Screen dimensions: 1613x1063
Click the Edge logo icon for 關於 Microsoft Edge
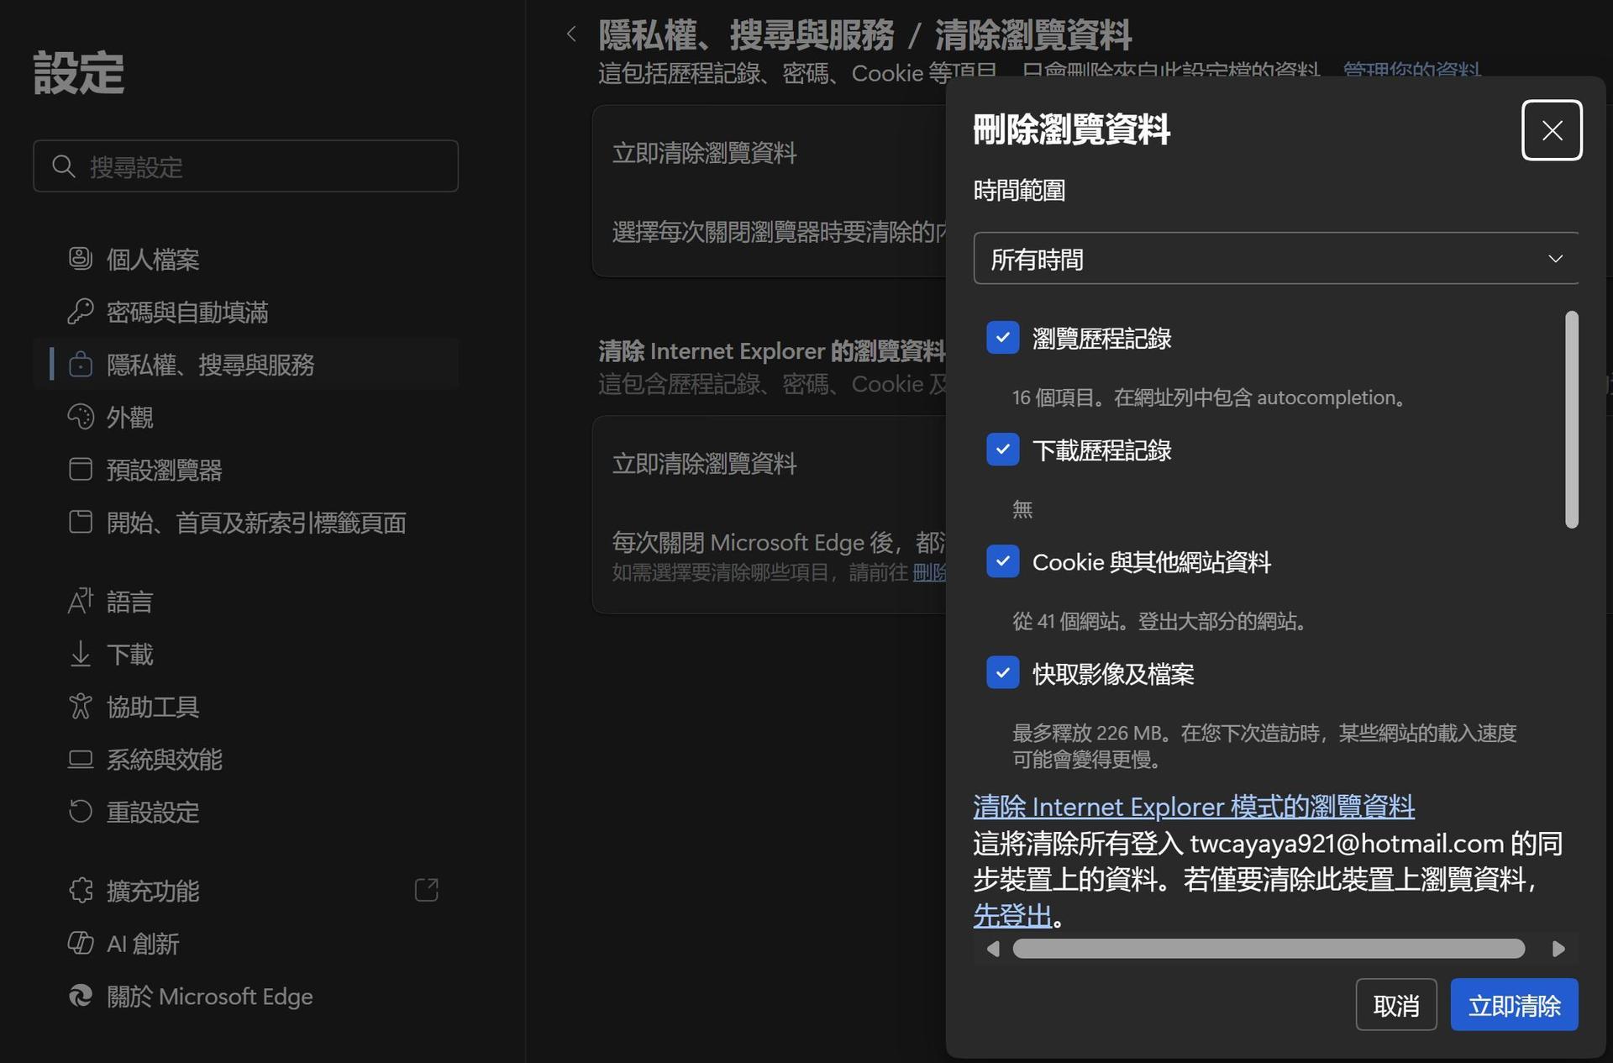80,996
